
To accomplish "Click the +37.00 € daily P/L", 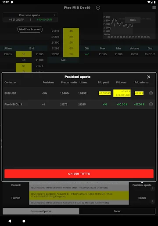I will point(139,104).
